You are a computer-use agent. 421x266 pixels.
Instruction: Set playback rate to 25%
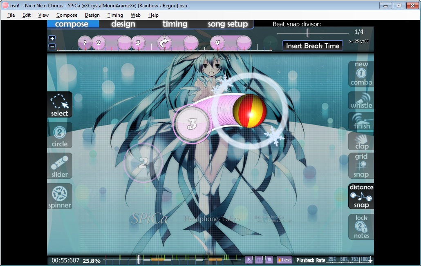(x=332, y=259)
